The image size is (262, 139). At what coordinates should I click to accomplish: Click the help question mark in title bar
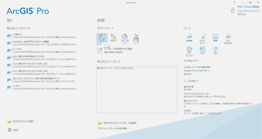pos(235,3)
